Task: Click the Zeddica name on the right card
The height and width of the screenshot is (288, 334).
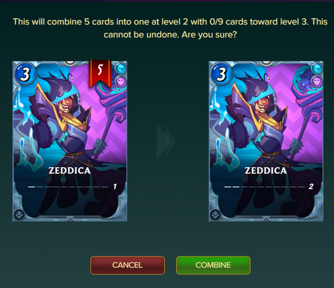Action: click(266, 170)
